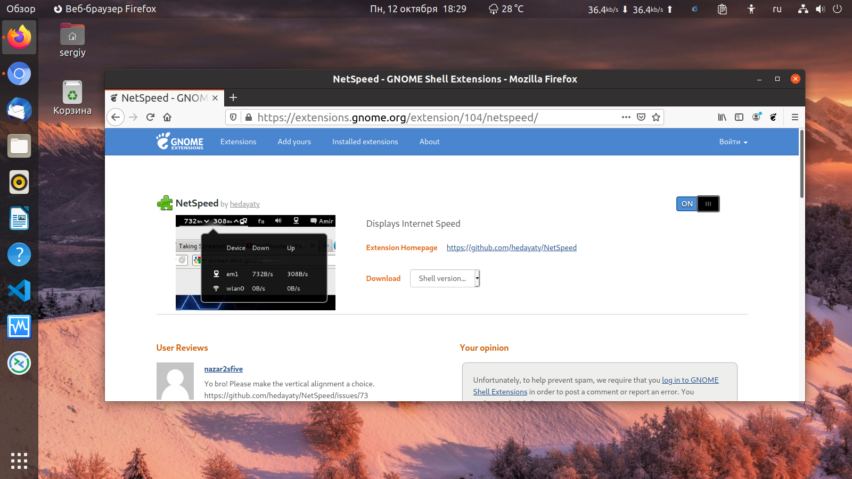Image resolution: width=852 pixels, height=479 pixels.
Task: Open the Files manager in dock
Action: (x=19, y=146)
